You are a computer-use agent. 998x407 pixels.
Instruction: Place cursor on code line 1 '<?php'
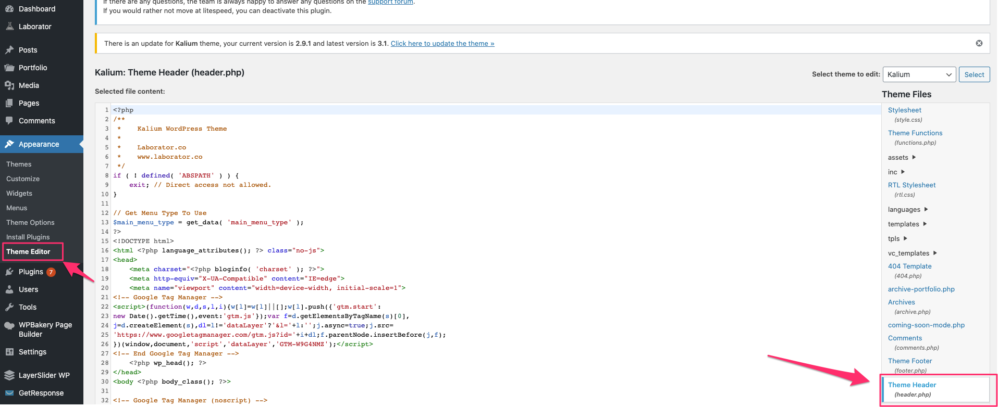(124, 110)
